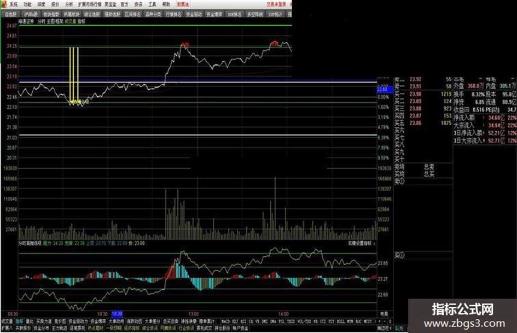Switch to the 区间排名 tab
This screenshot has height=333, width=517.
tap(132, 14)
